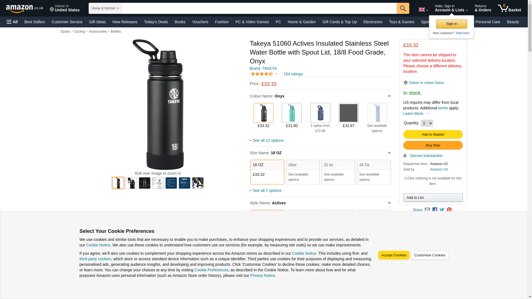Image resolution: width=532 pixels, height=299 pixels.
Task: Click the Add to Basket button
Action: pos(433,134)
